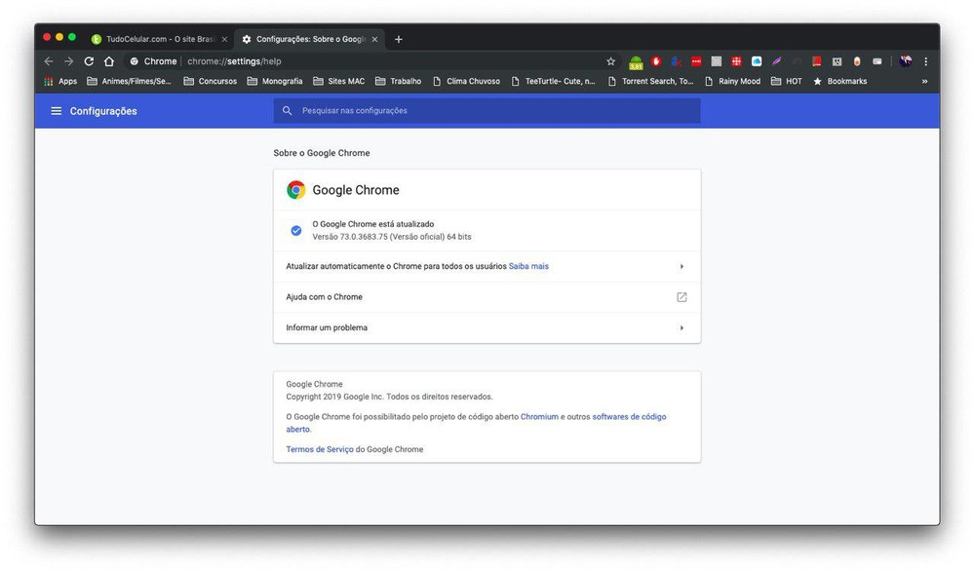
Task: Open the egg-shaped extension icon
Action: point(857,61)
